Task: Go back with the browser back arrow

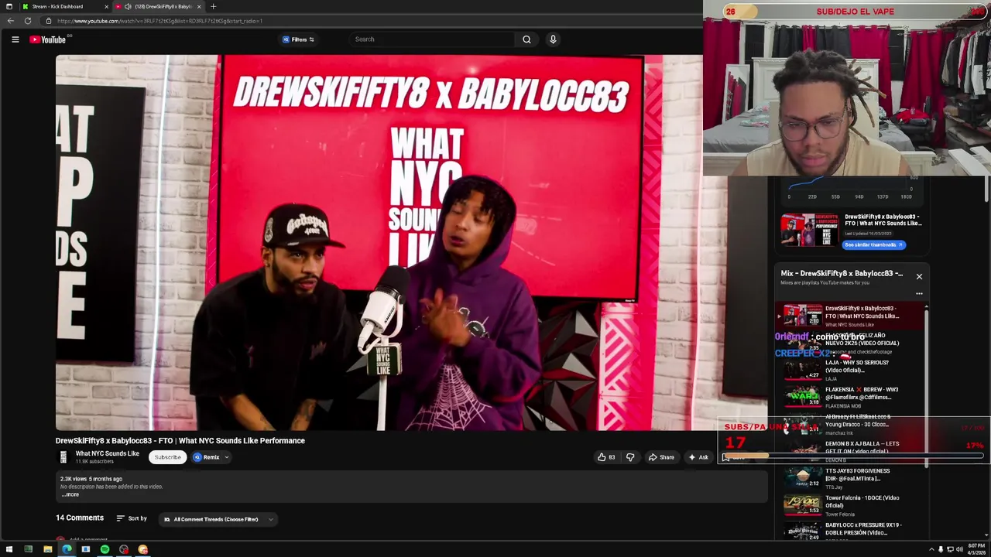Action: (x=11, y=21)
